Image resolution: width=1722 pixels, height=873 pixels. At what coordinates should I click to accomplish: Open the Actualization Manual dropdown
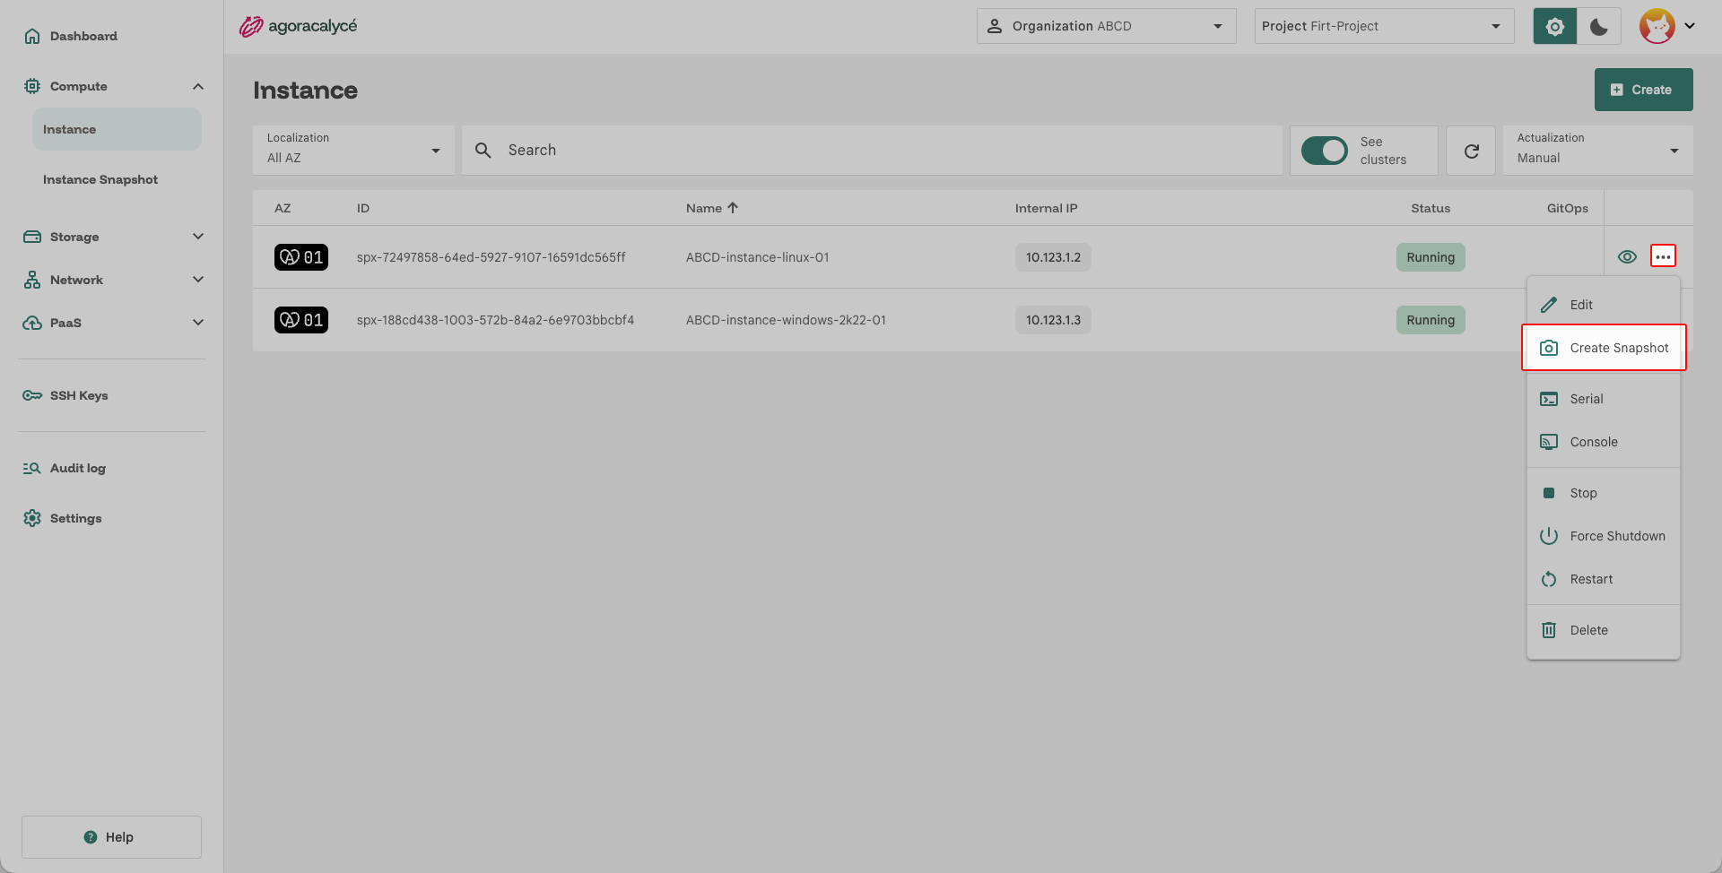pos(1597,151)
